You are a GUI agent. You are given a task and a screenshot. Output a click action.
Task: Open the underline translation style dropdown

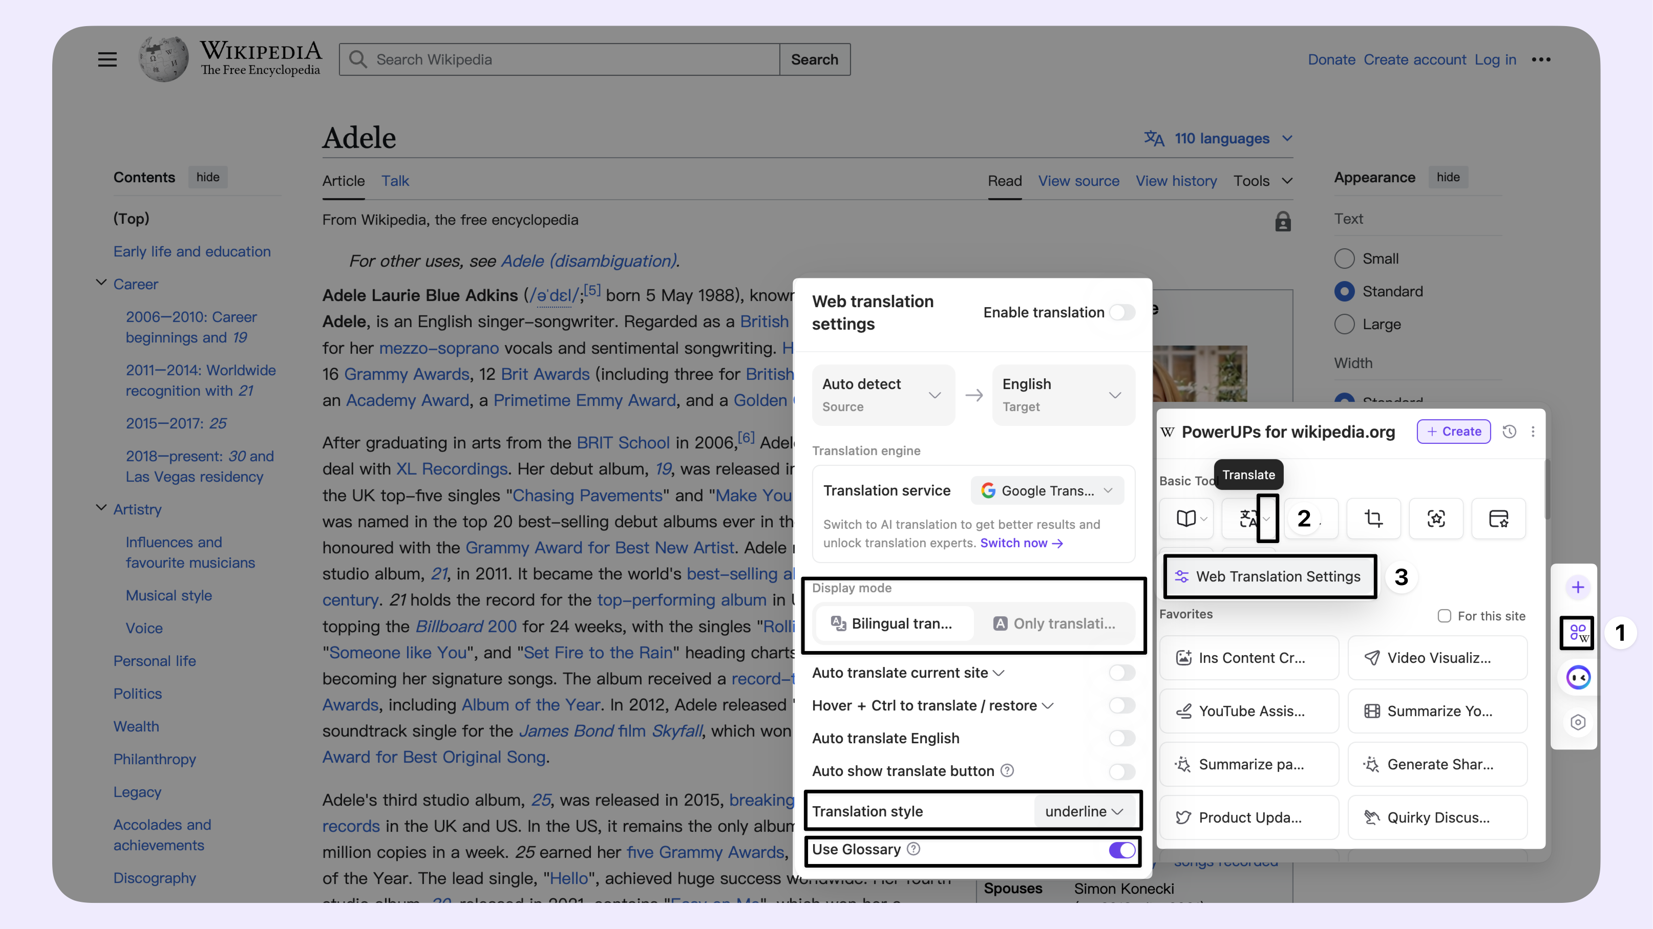(x=1084, y=812)
